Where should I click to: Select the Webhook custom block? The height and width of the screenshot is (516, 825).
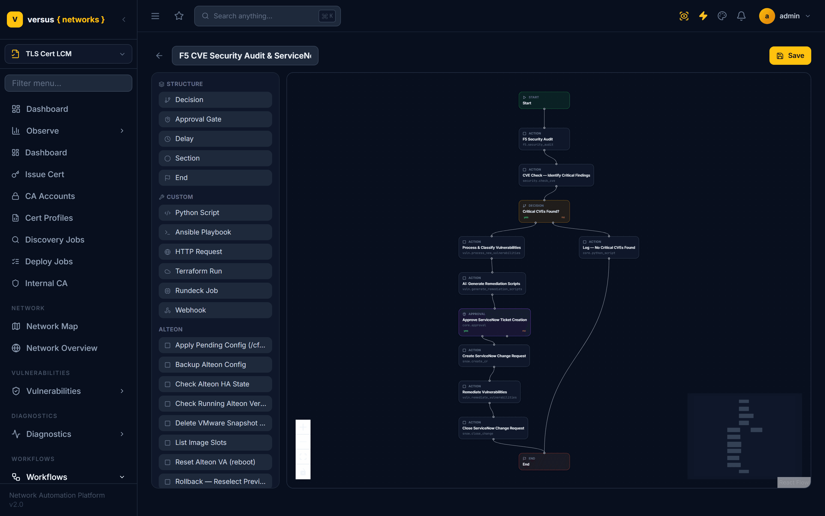click(215, 310)
